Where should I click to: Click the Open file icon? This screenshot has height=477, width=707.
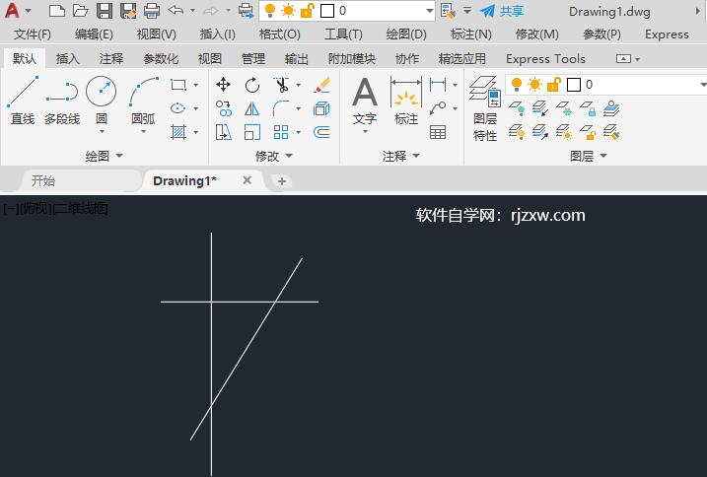tap(80, 11)
